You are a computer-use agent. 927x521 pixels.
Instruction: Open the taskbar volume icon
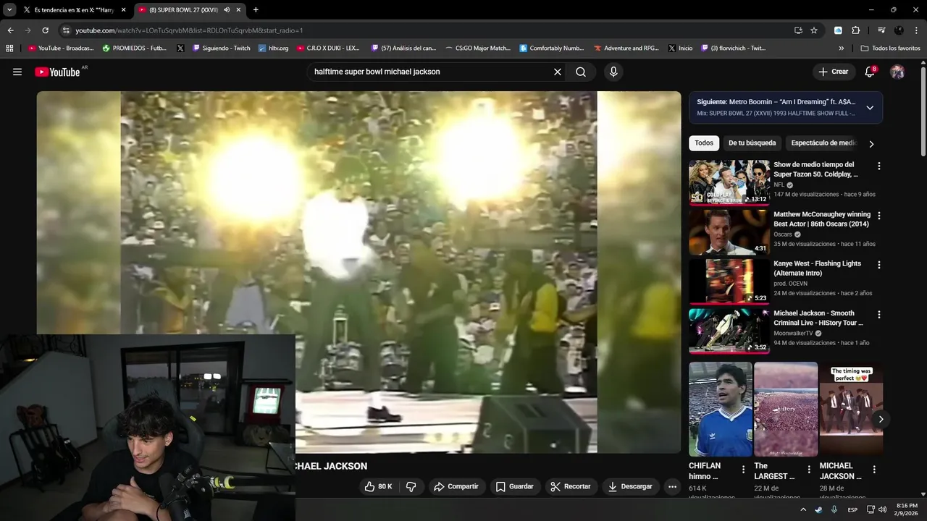point(882,509)
